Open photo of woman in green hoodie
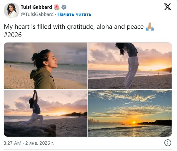Viewport: 177px width, 151px height. coord(46,66)
